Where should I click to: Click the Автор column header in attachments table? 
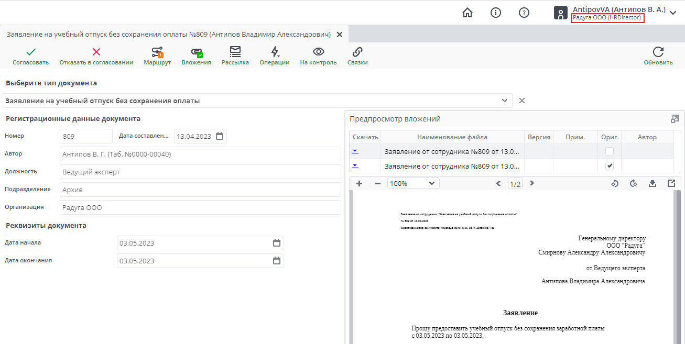[647, 137]
